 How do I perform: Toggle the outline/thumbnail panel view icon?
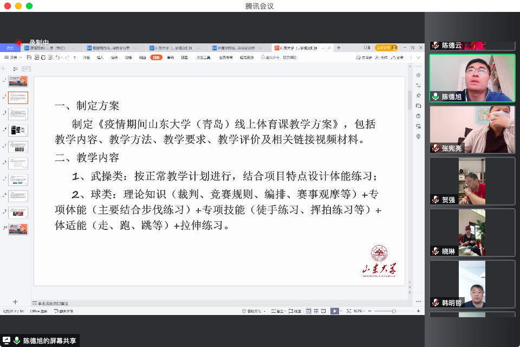(x=16, y=69)
